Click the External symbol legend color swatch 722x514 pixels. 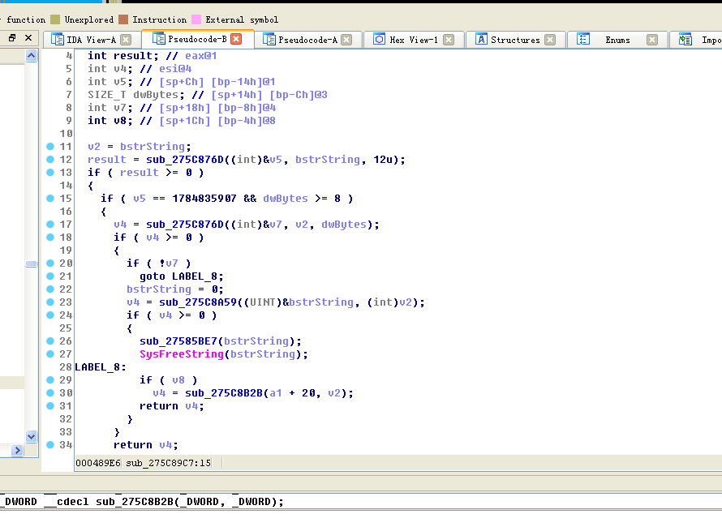196,19
